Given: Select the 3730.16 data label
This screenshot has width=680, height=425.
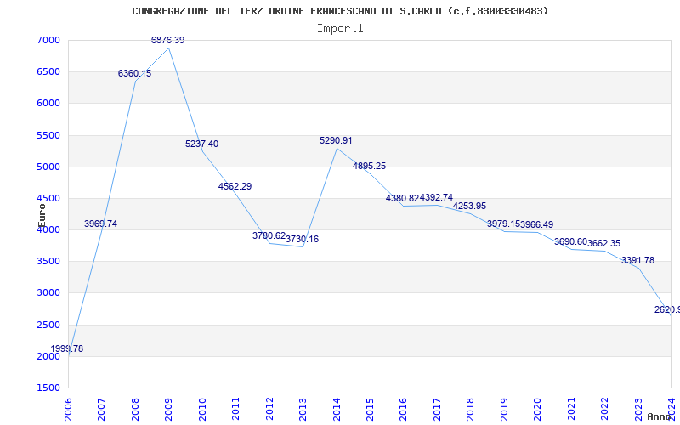Looking at the screenshot, I should [x=303, y=239].
